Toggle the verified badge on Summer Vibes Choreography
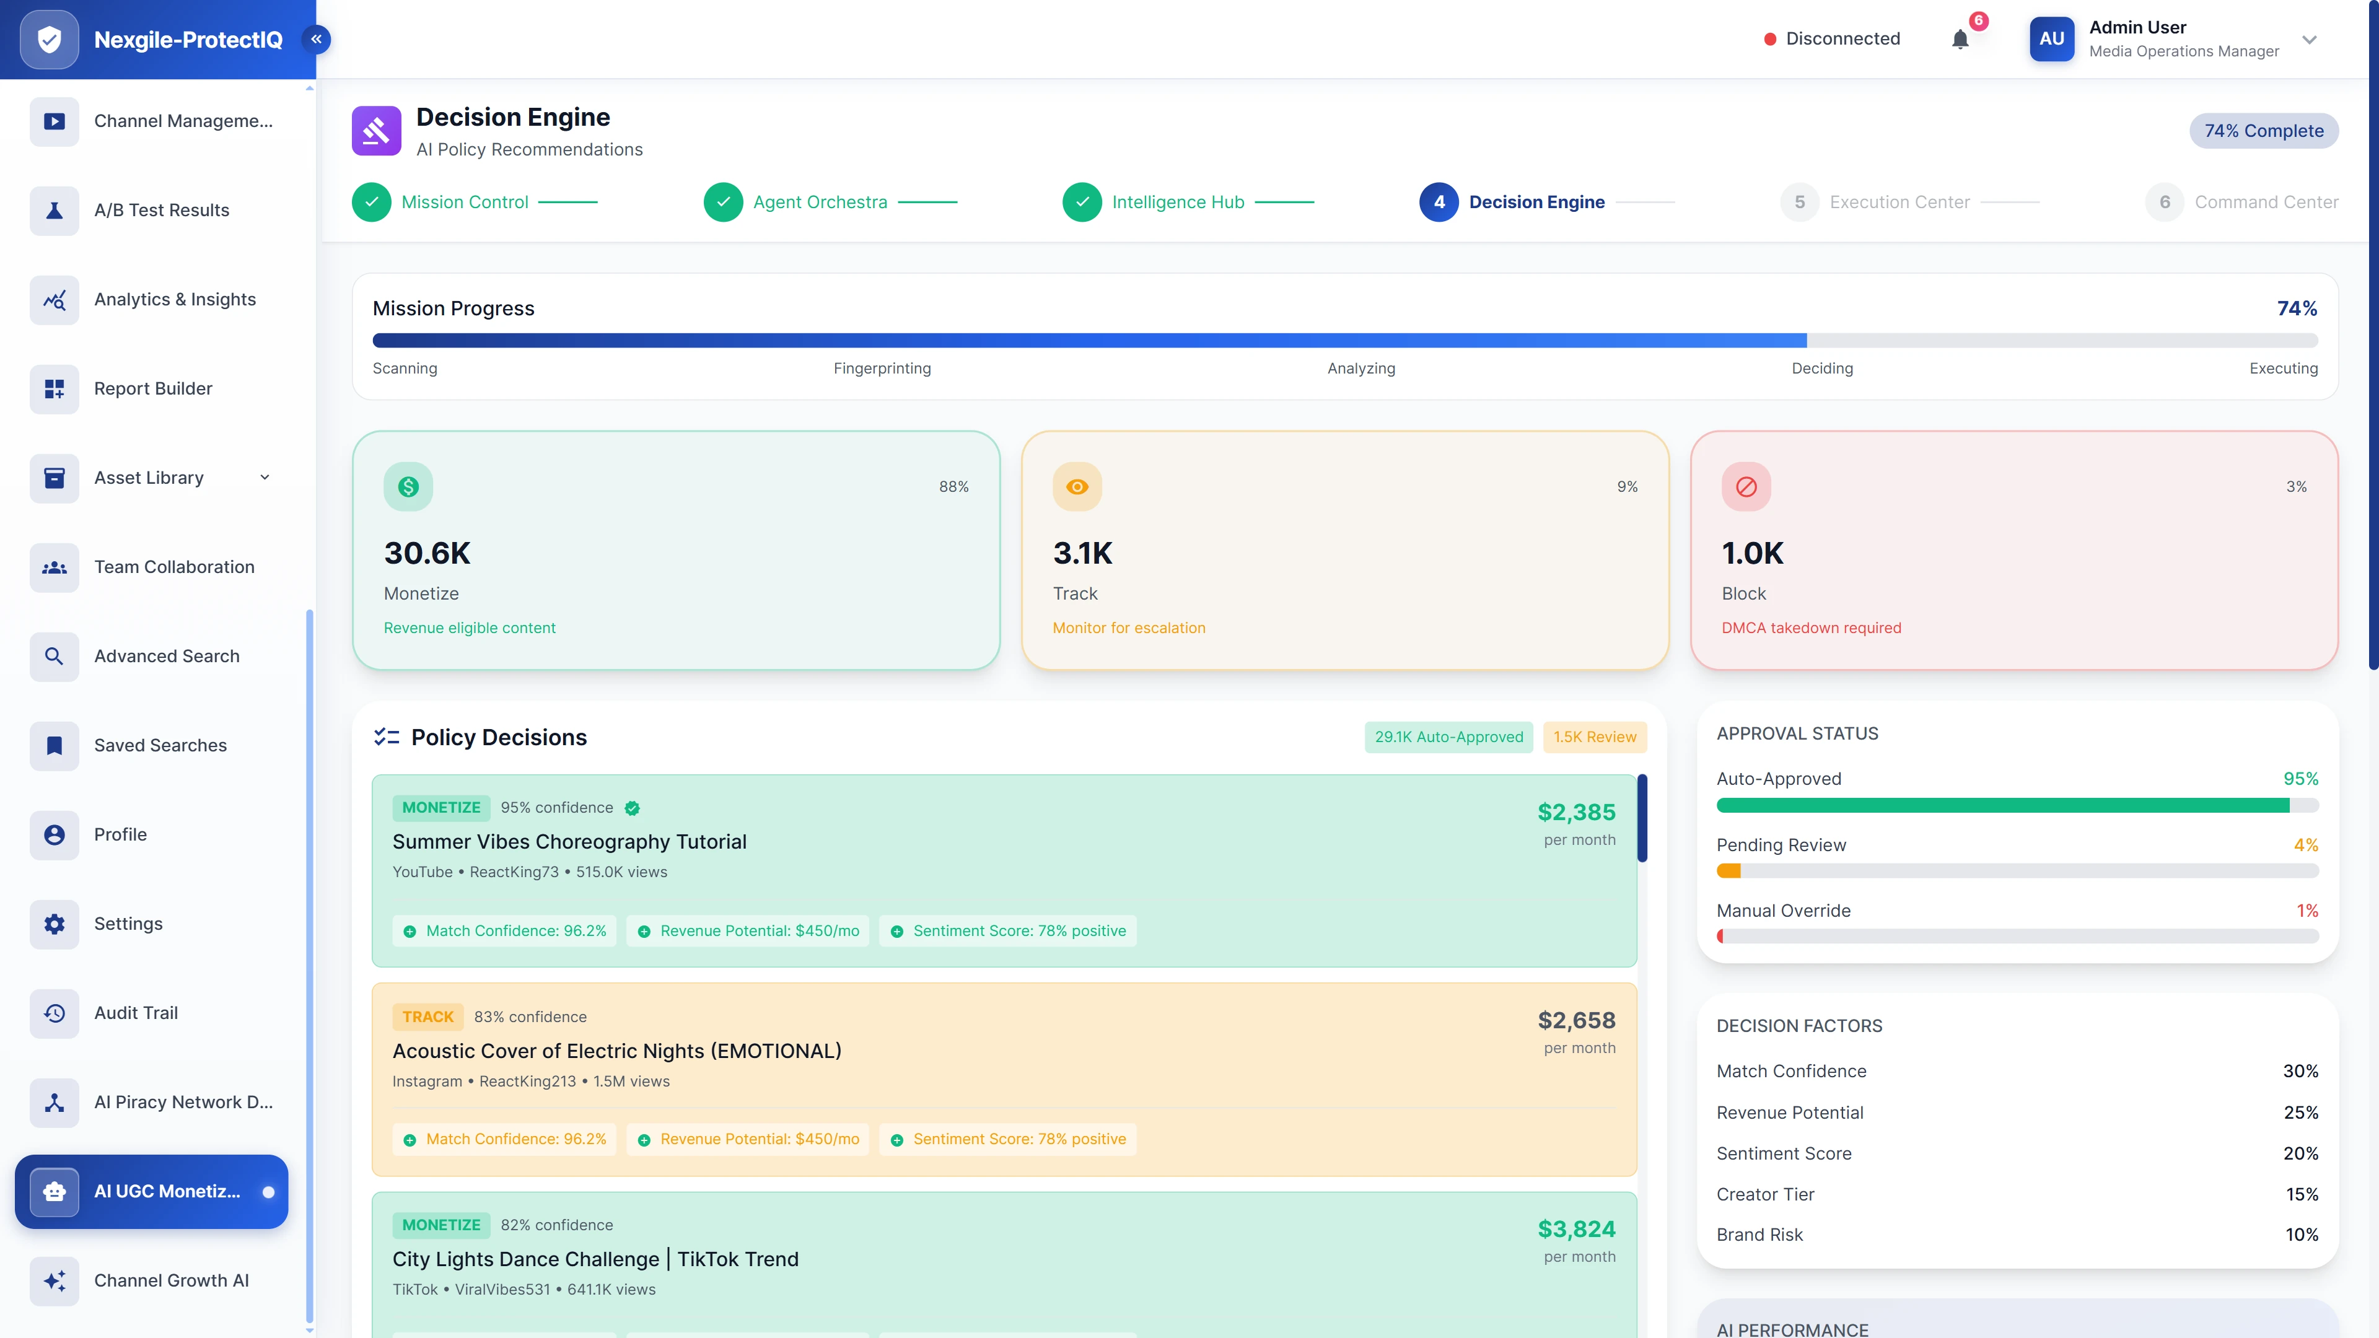This screenshot has width=2379, height=1338. (633, 808)
